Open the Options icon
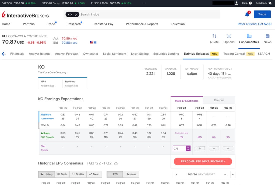The height and width of the screenshot is (185, 275). [229, 36]
